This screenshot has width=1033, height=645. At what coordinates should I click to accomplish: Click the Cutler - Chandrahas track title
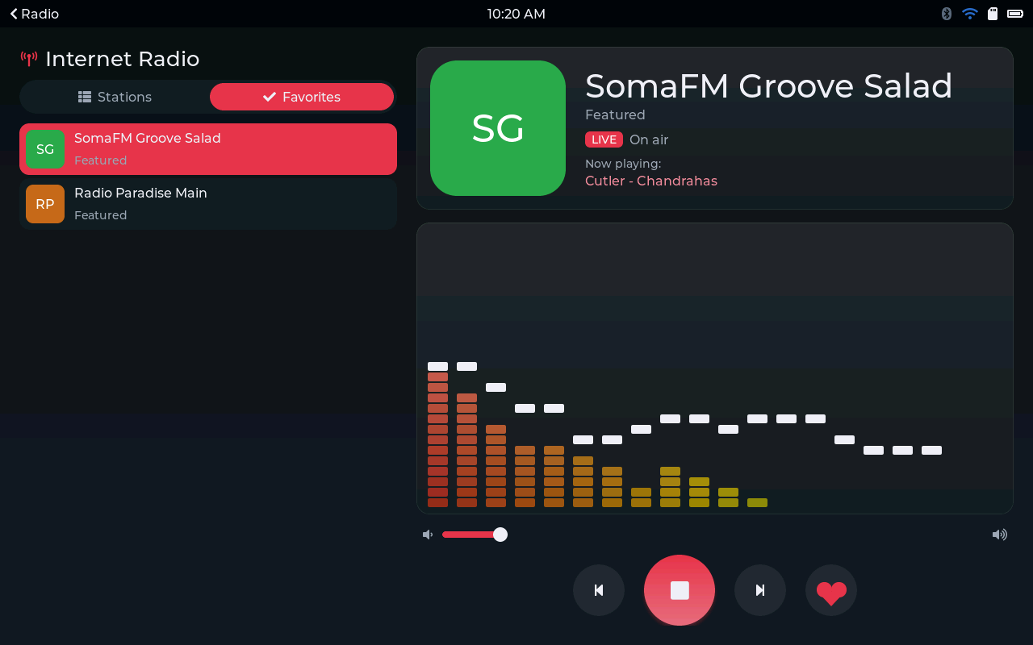(x=651, y=181)
